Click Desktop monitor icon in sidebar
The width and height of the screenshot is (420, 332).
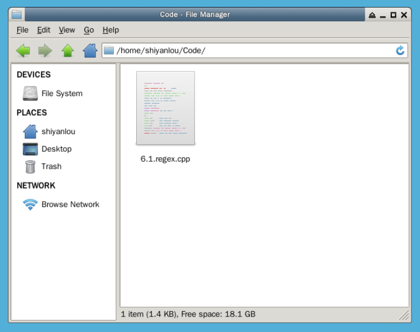[30, 149]
